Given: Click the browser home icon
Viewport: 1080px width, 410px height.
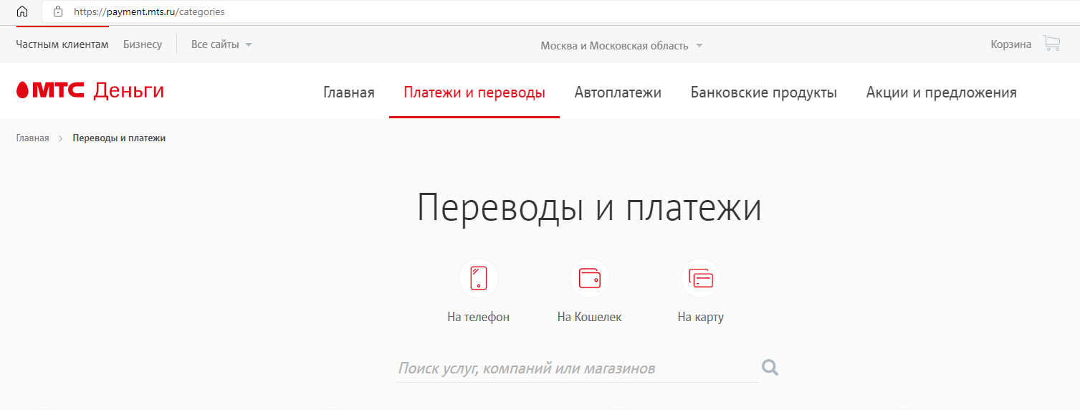Looking at the screenshot, I should (22, 11).
